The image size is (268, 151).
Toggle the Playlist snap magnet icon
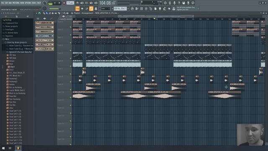pyautogui.click(x=39, y=13)
